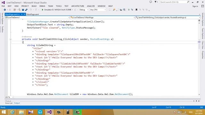Pin the MainPage.xaml.cs tab
205x115 pixels.
pyautogui.click(x=22, y=14)
